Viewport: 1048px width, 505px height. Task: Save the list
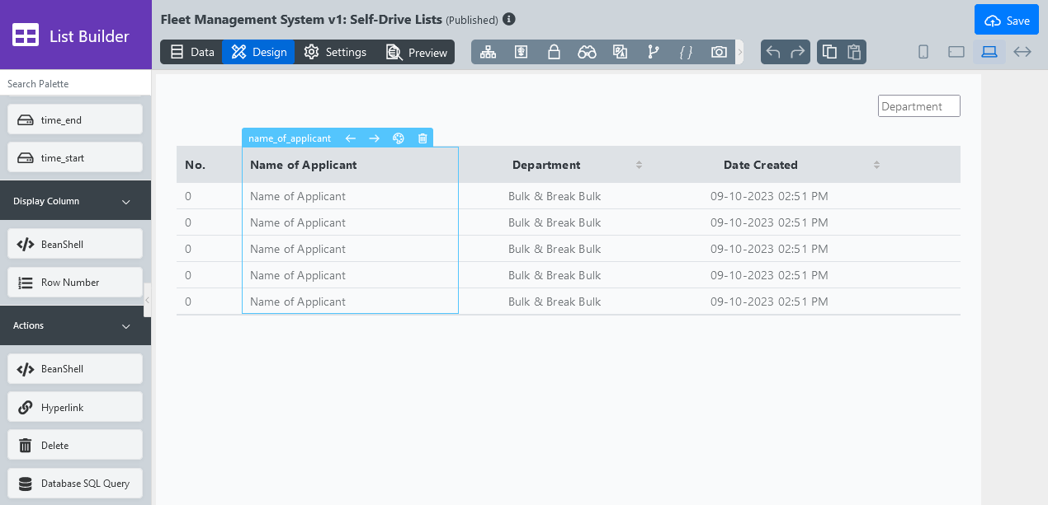click(x=1007, y=21)
